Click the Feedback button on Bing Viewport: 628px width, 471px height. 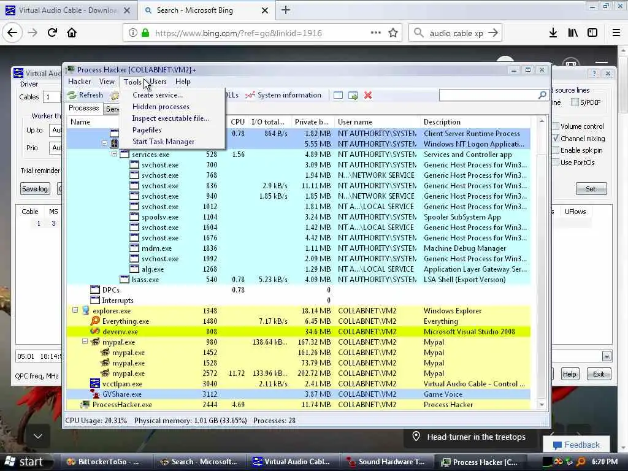coord(576,445)
